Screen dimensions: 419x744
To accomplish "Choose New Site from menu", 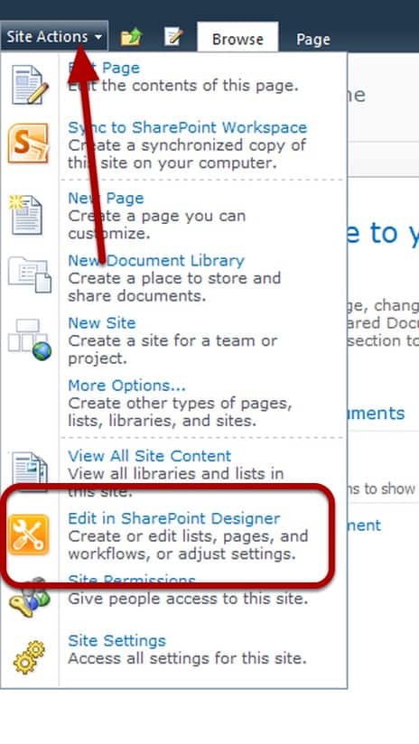I will coord(102,322).
